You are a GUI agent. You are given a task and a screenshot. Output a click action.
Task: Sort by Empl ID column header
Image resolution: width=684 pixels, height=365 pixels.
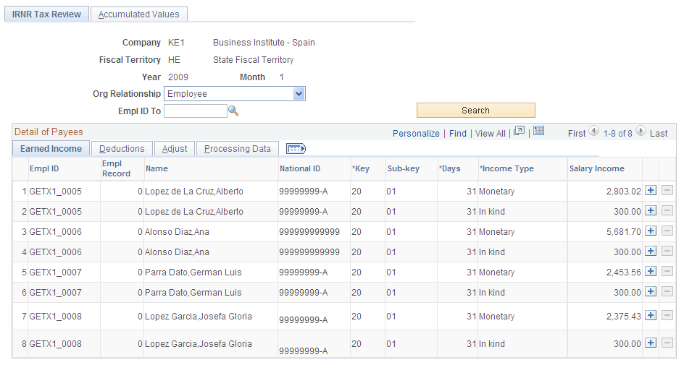pos(44,169)
